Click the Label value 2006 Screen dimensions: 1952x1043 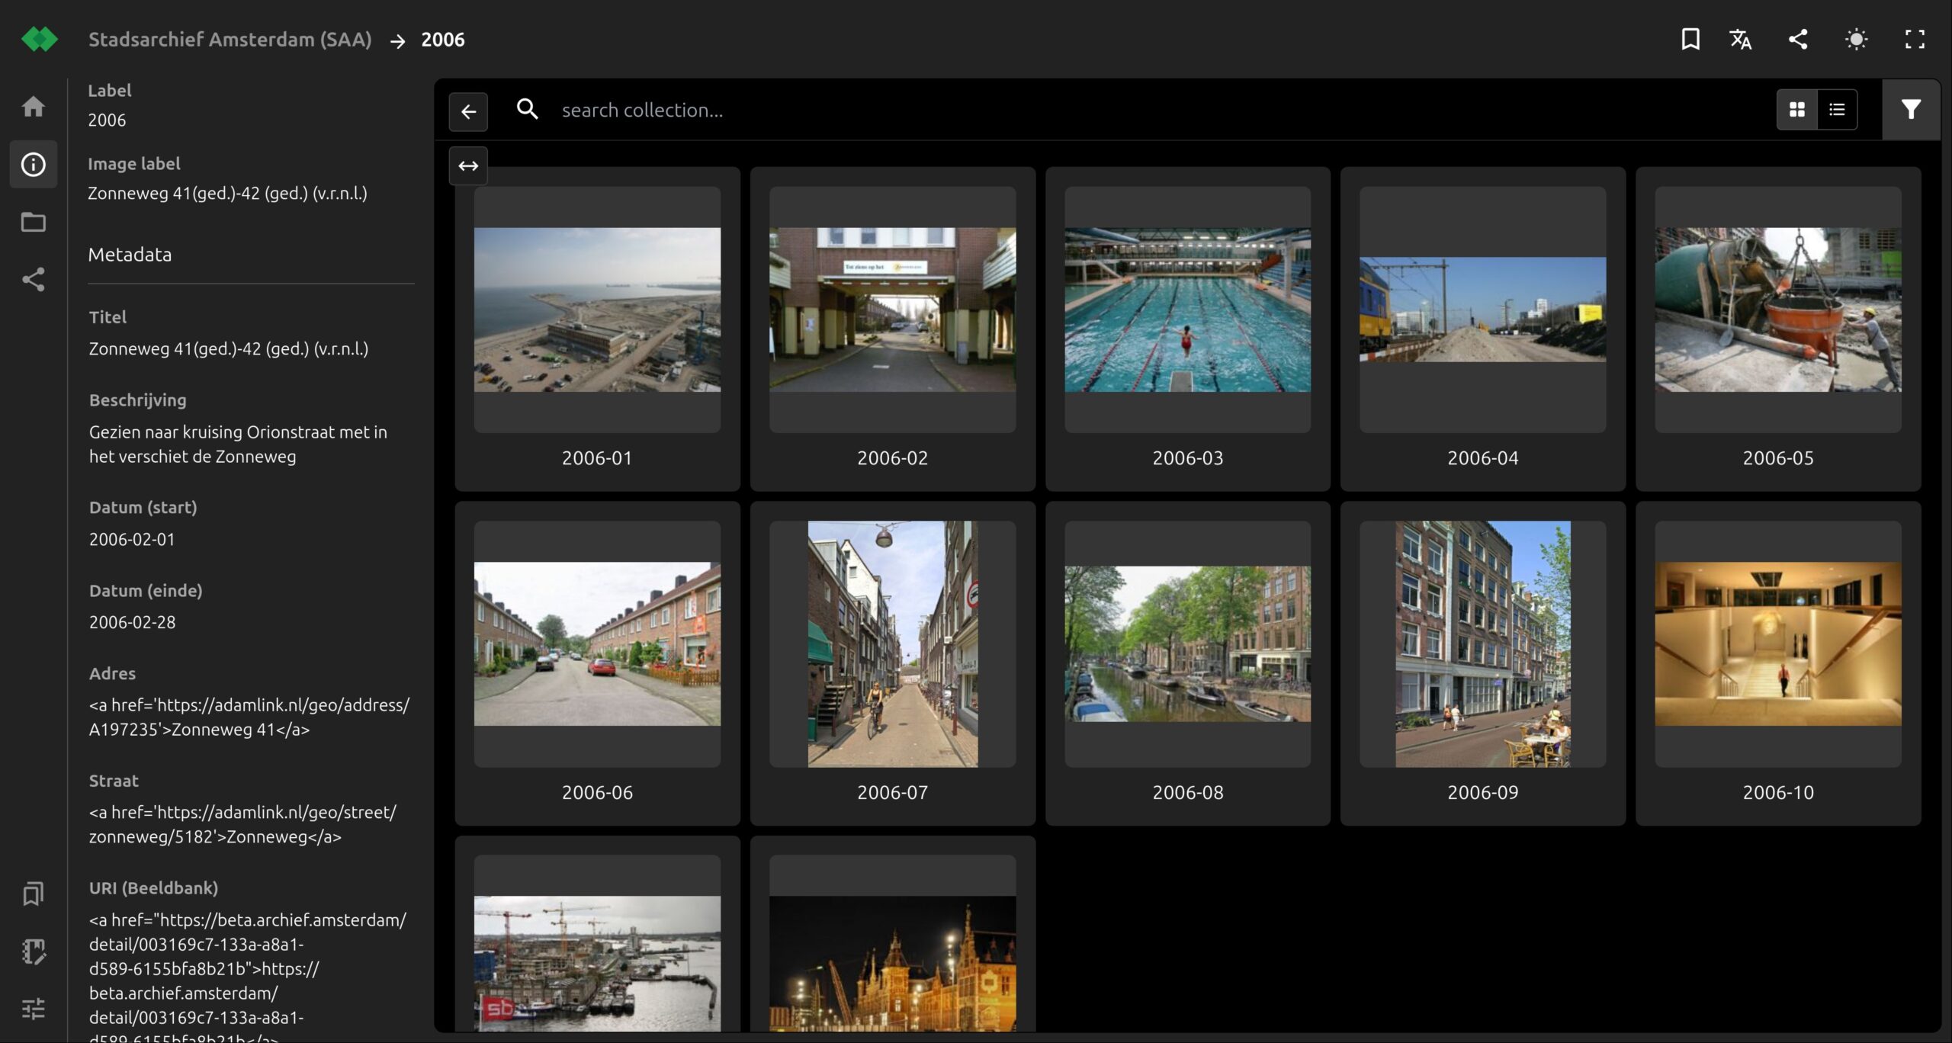107,120
